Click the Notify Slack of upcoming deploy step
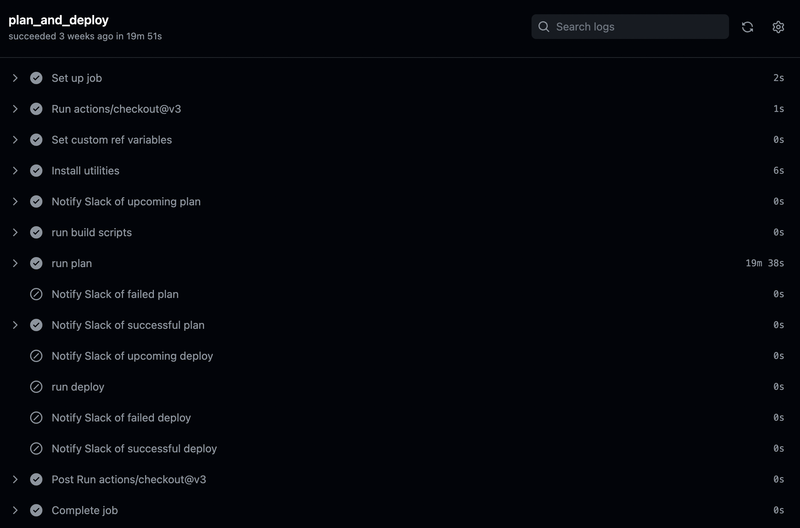Viewport: 800px width, 528px height. pyautogui.click(x=132, y=356)
